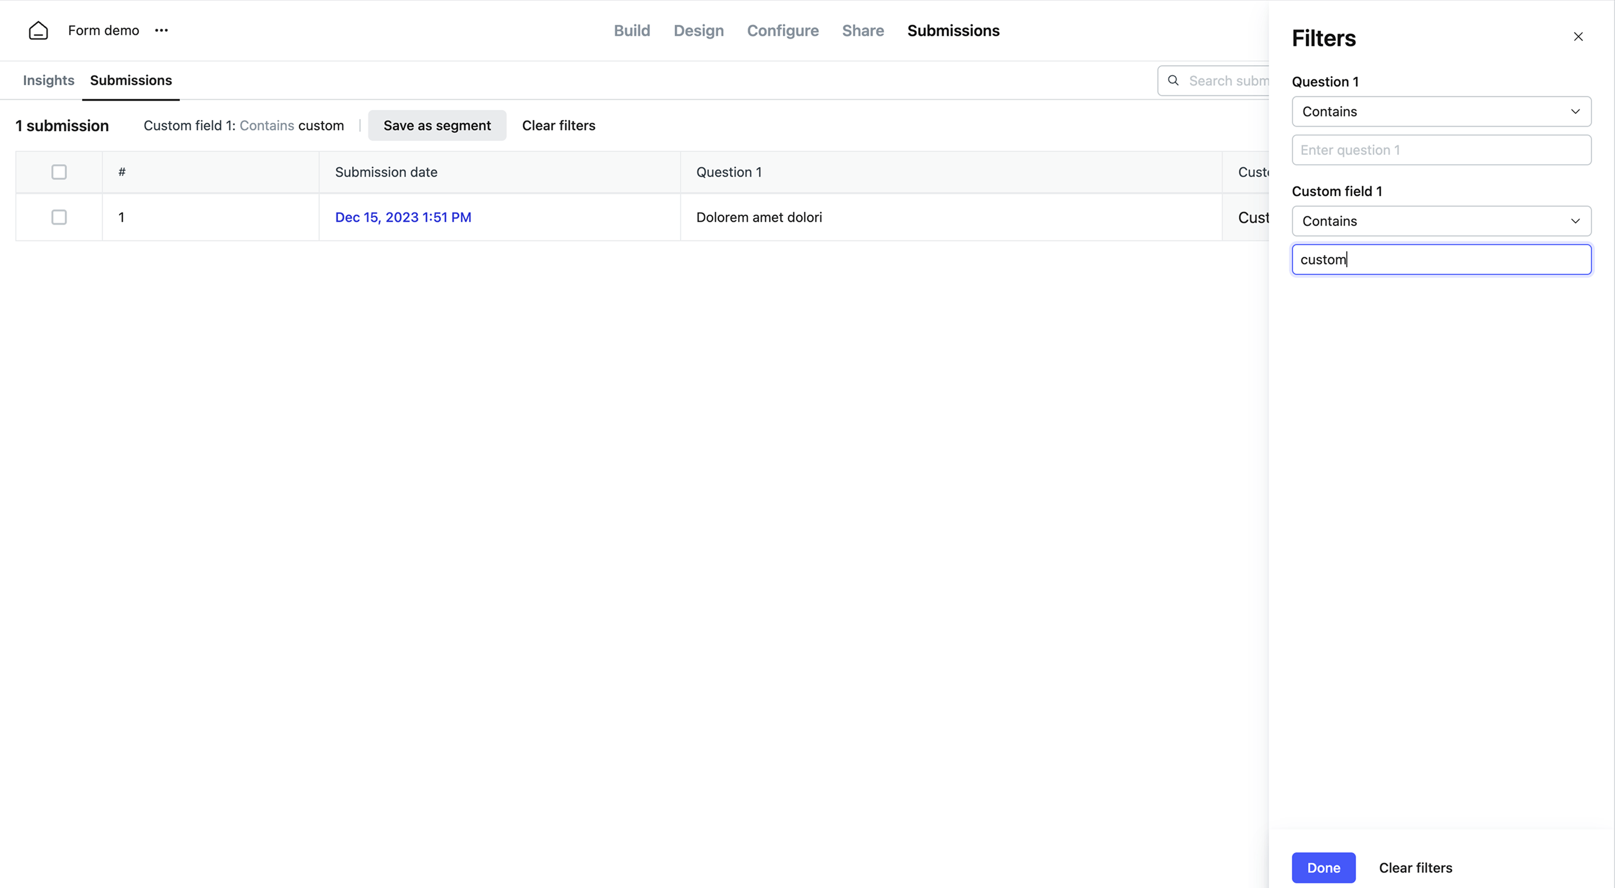
Task: Check the checkbox for submission row 1
Action: 59,218
